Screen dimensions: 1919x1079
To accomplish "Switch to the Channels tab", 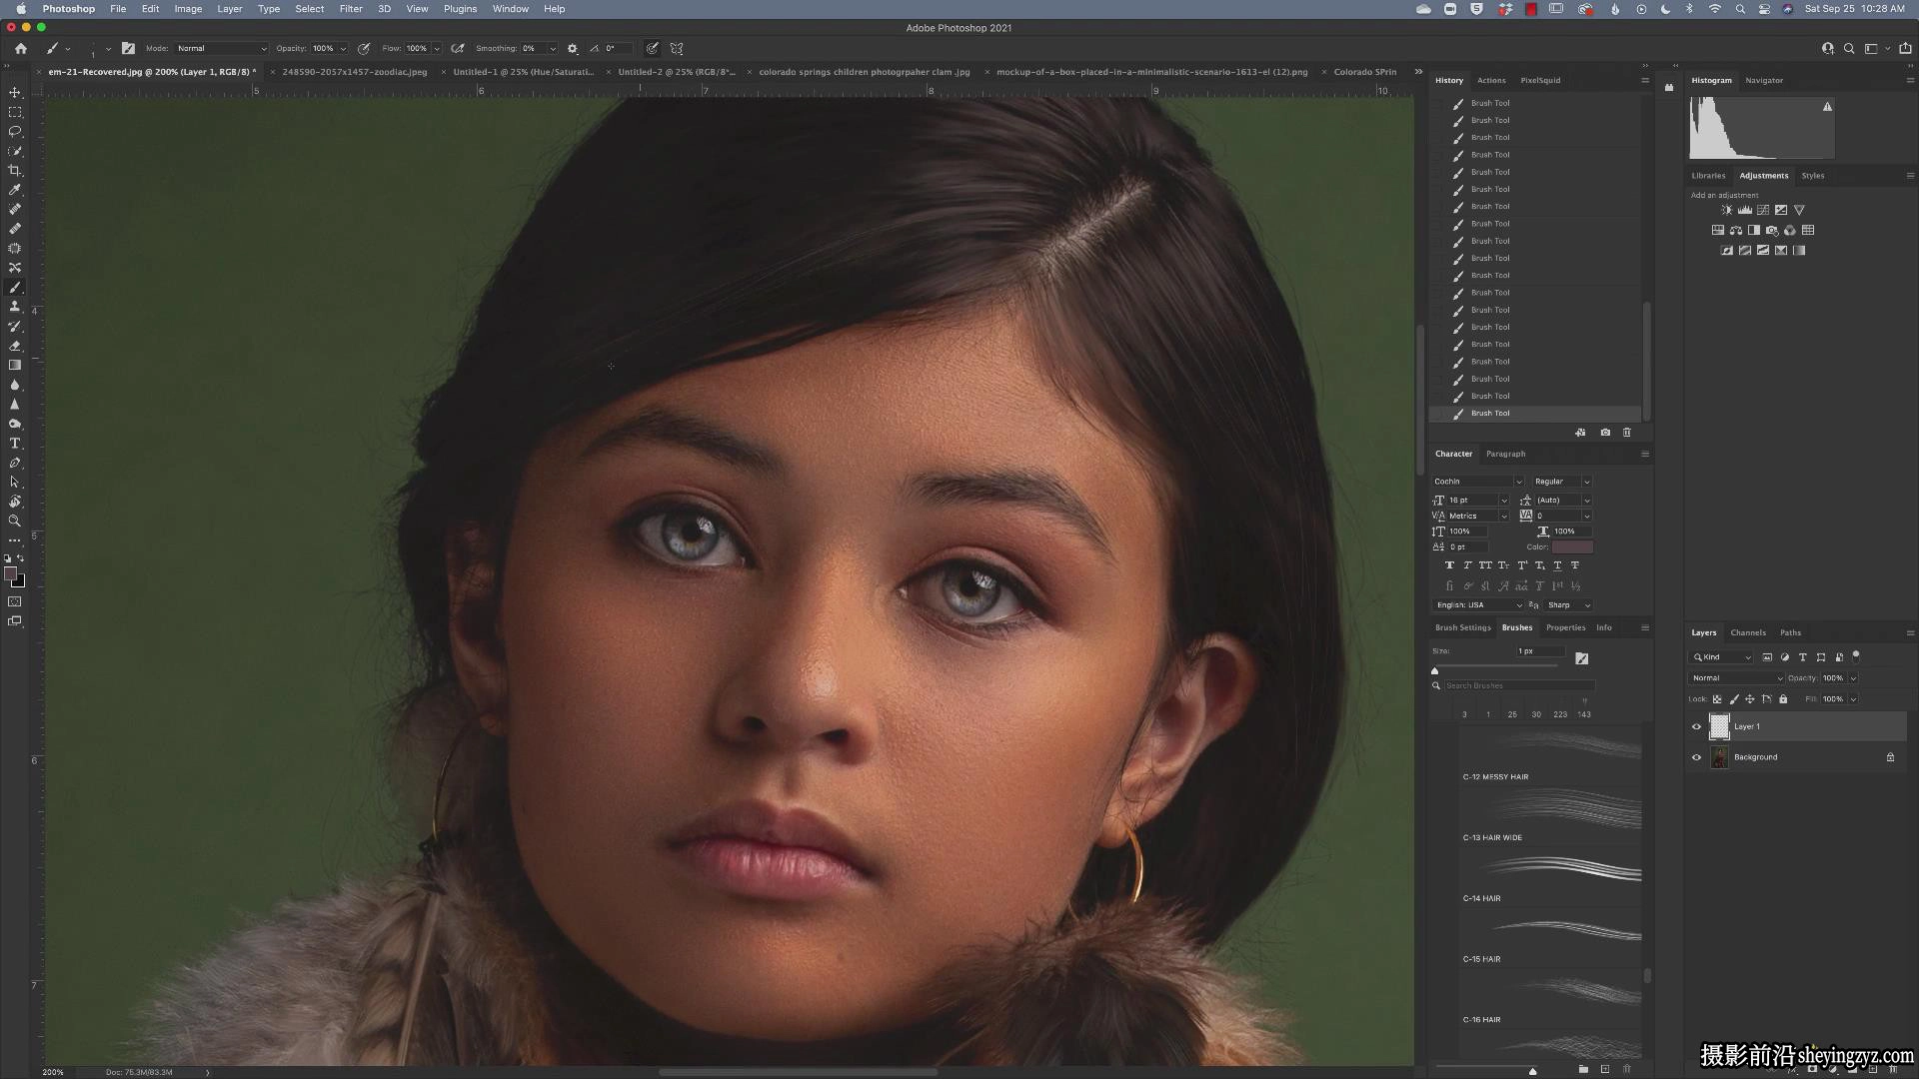I will point(1748,632).
